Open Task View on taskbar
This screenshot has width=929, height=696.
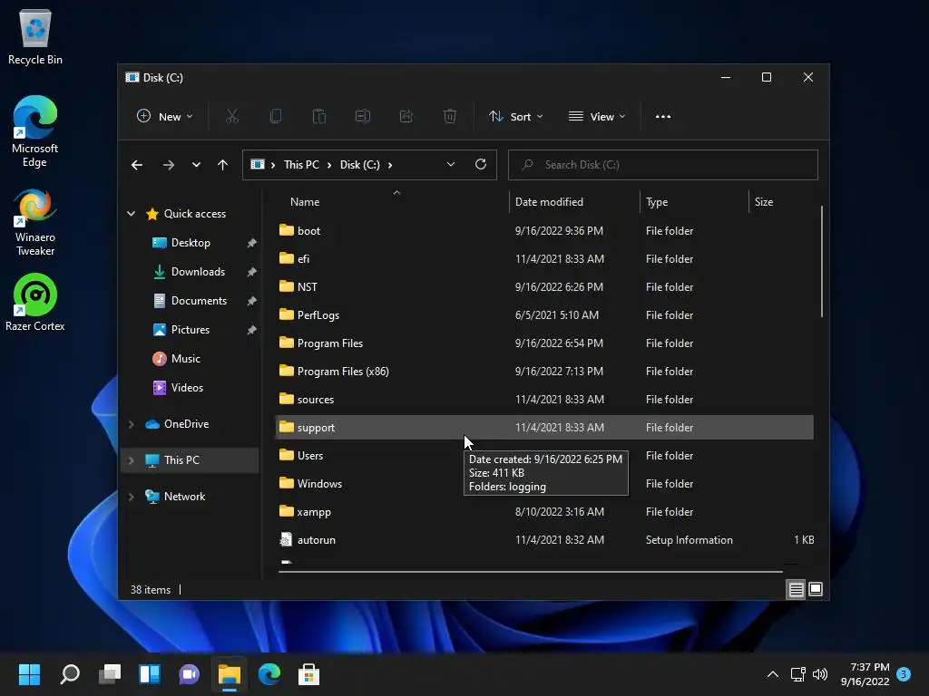[x=110, y=674]
